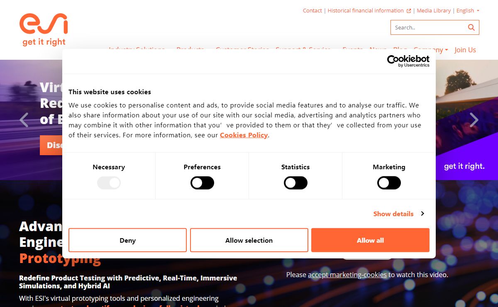Image resolution: width=498 pixels, height=307 pixels.
Task: Enable the Statistics cookie switch
Action: 295,183
